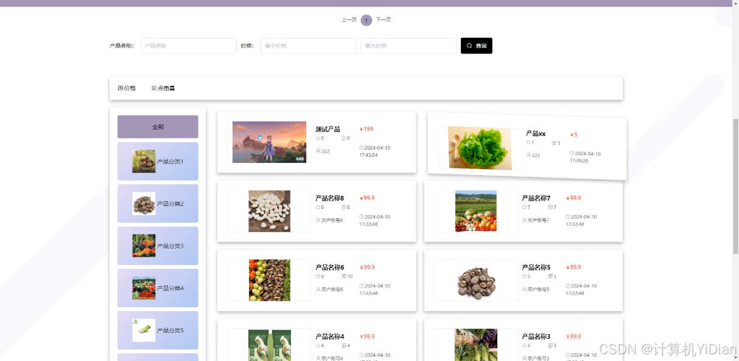Open the 产品名称7 vegetable field thumbnail
Screen dimensions: 739x361
(x=476, y=211)
